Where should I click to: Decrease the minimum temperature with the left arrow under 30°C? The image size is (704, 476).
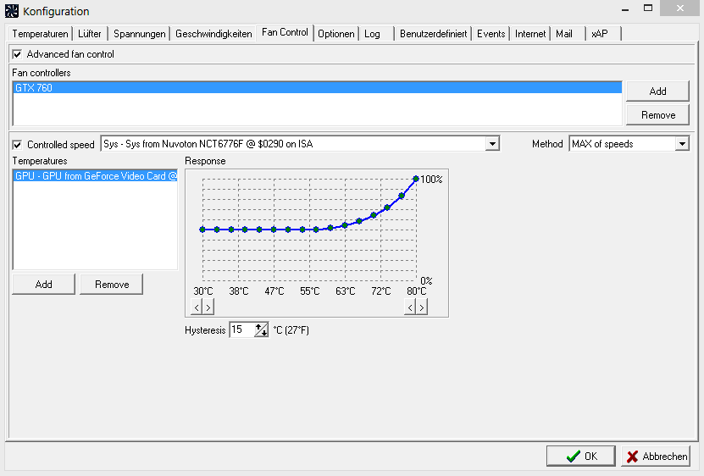[197, 307]
